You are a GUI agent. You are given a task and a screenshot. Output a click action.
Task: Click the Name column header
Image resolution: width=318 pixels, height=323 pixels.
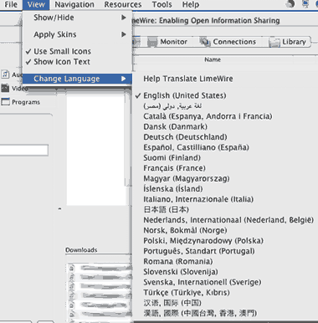(213, 59)
